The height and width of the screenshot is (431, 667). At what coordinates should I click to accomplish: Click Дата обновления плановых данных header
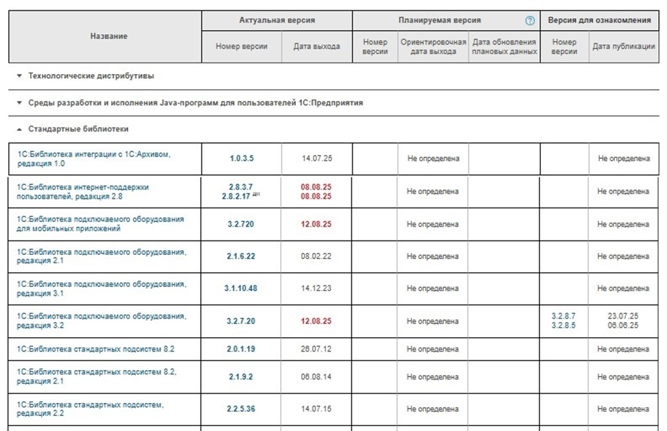coord(504,47)
